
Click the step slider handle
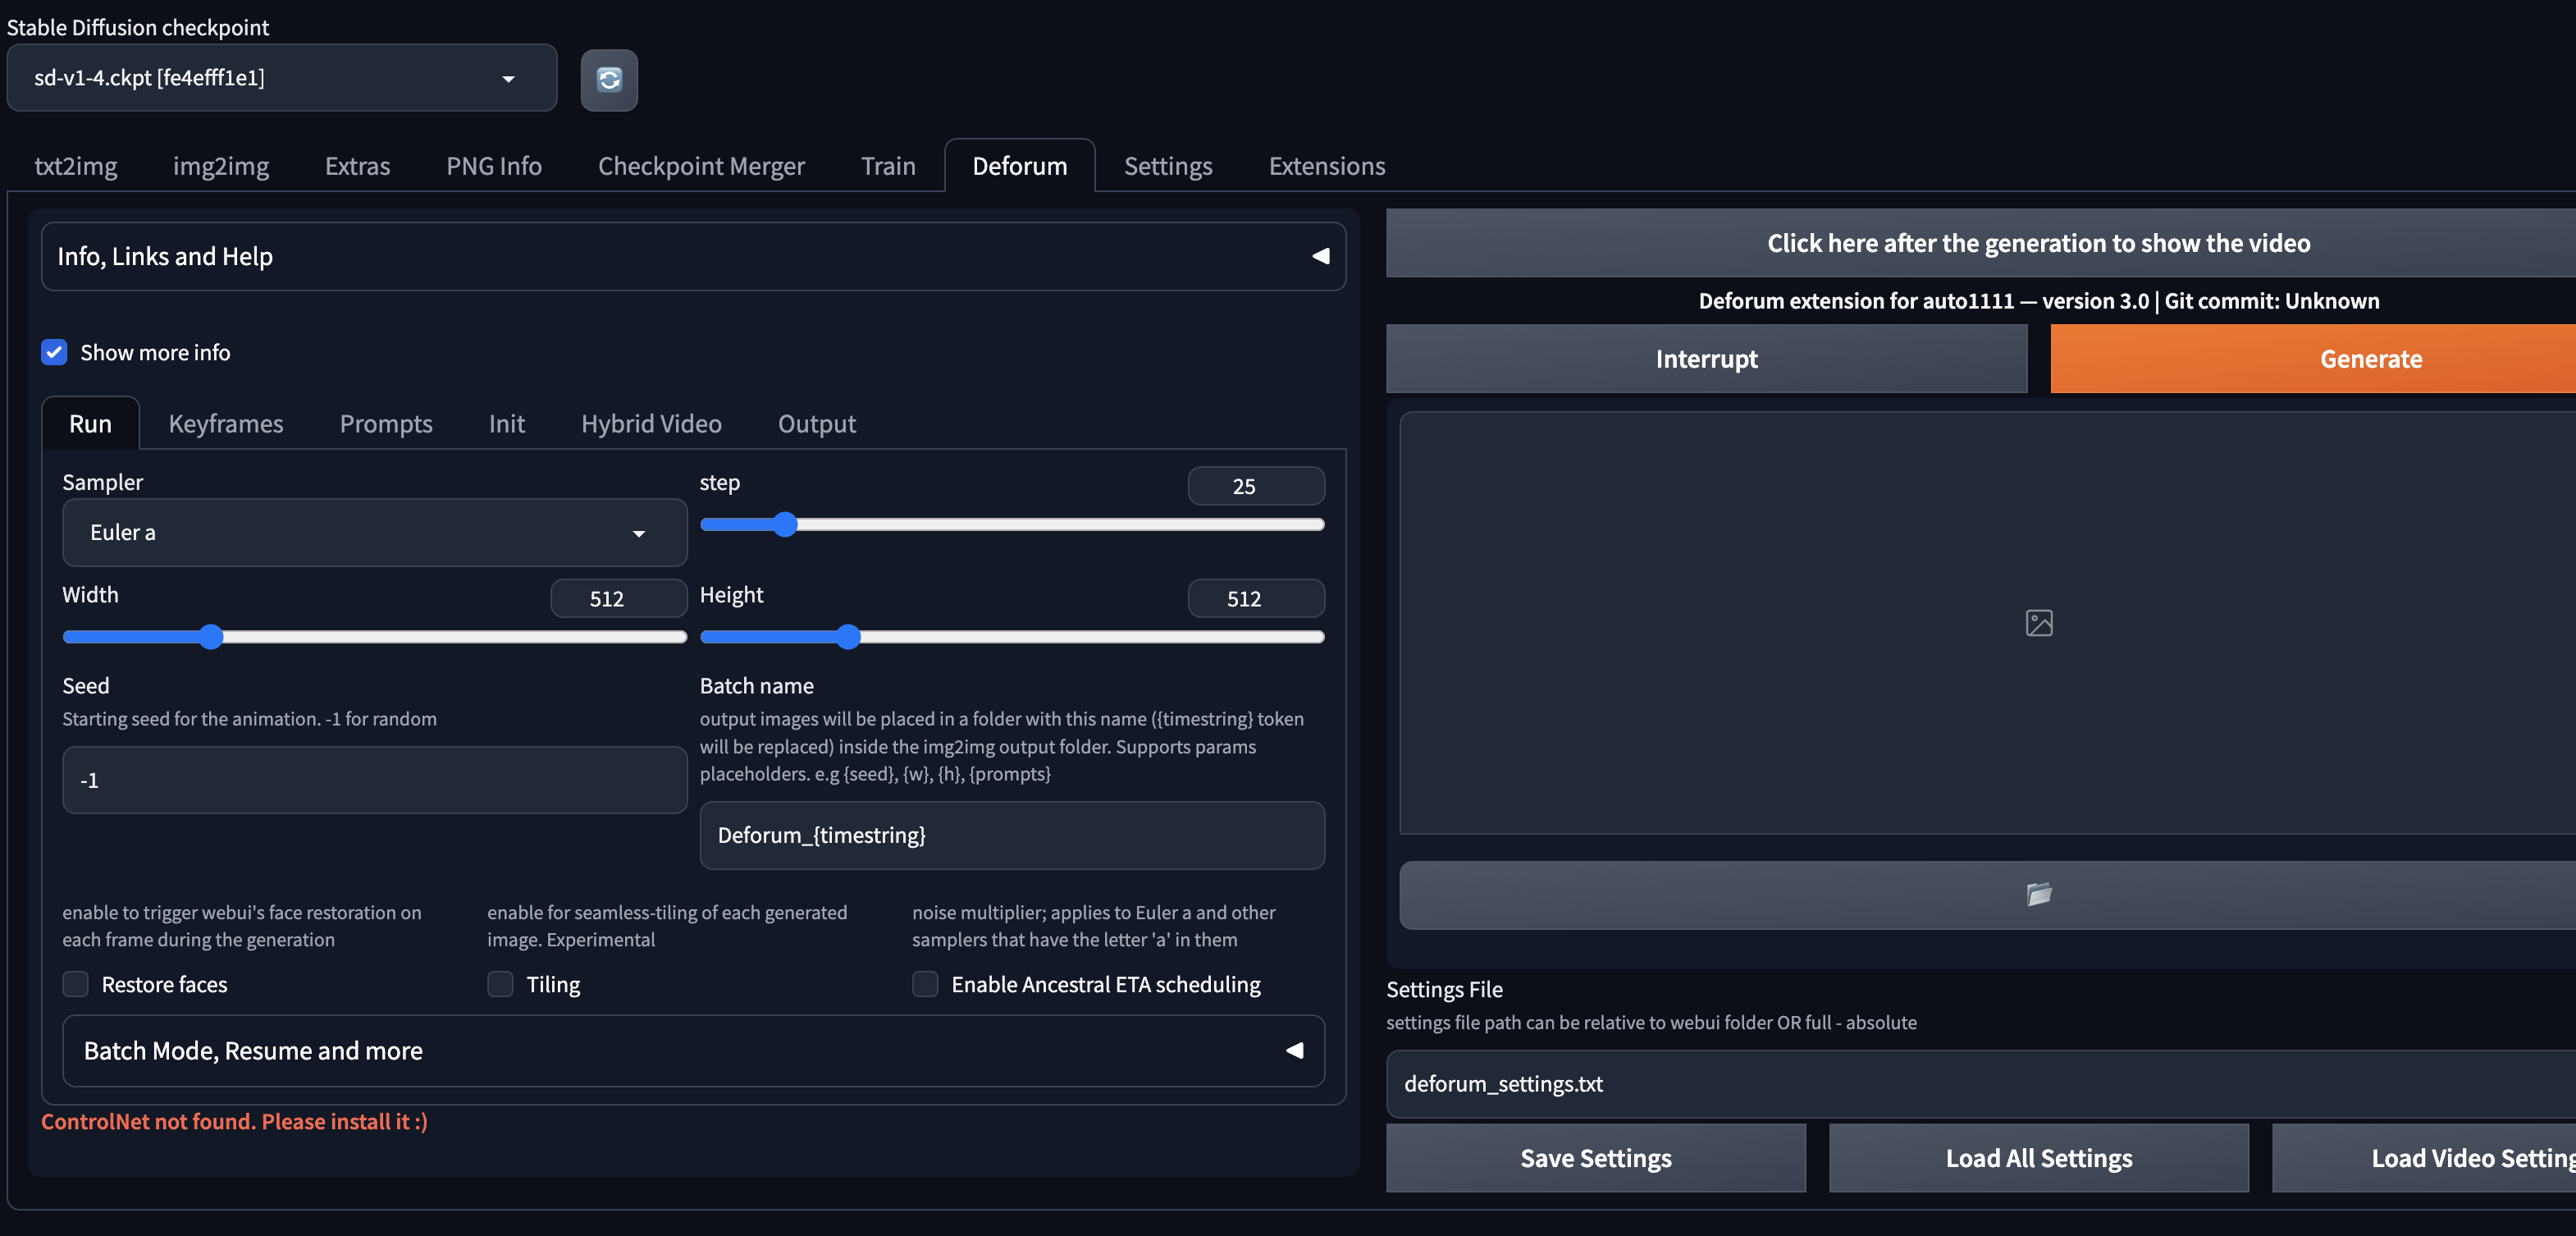(x=786, y=524)
